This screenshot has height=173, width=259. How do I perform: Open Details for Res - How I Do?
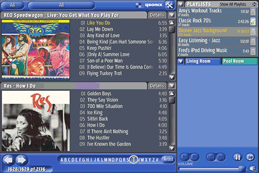[157, 86]
